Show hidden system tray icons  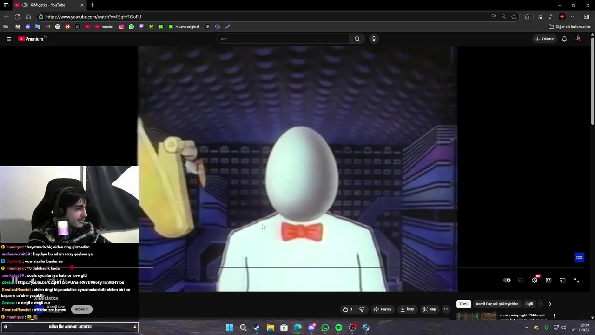[526, 328]
